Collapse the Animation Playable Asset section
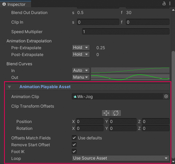This screenshot has width=175, height=164. tap(9, 87)
